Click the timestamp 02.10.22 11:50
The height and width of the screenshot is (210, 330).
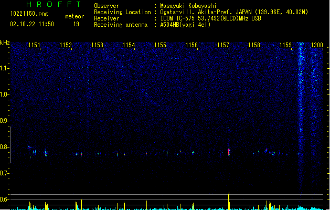tap(32, 24)
